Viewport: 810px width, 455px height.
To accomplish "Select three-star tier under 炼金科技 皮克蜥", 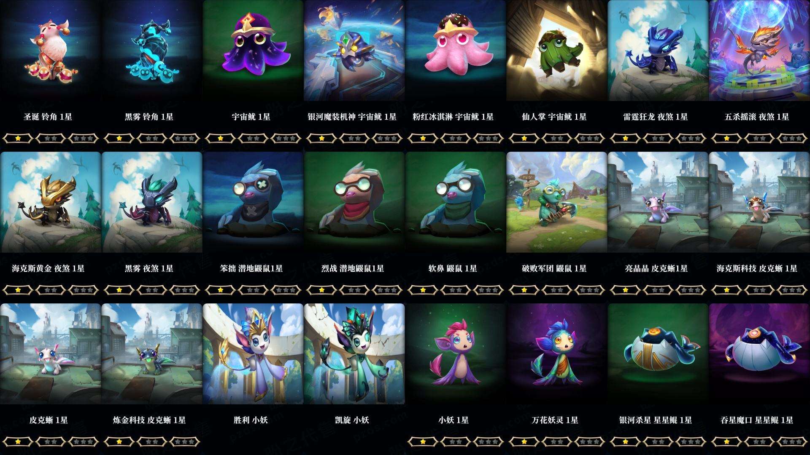I will pyautogui.click(x=184, y=442).
